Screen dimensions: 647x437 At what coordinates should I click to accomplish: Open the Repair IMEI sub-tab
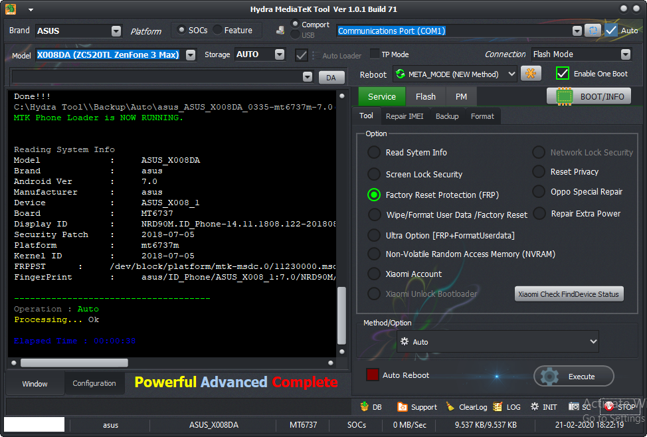pos(405,116)
